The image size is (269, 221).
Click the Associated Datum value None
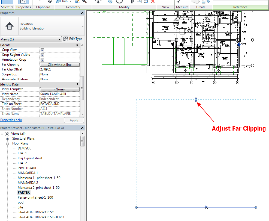coord(60,79)
